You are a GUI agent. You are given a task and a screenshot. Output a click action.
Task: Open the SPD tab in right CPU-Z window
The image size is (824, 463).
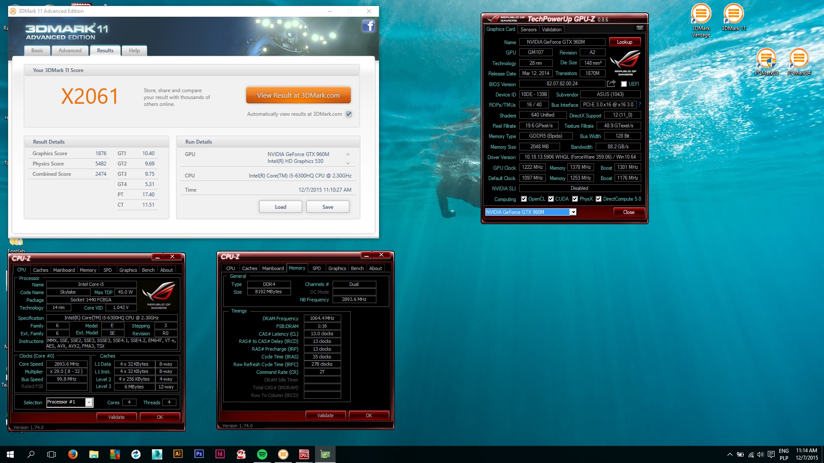[x=316, y=268]
